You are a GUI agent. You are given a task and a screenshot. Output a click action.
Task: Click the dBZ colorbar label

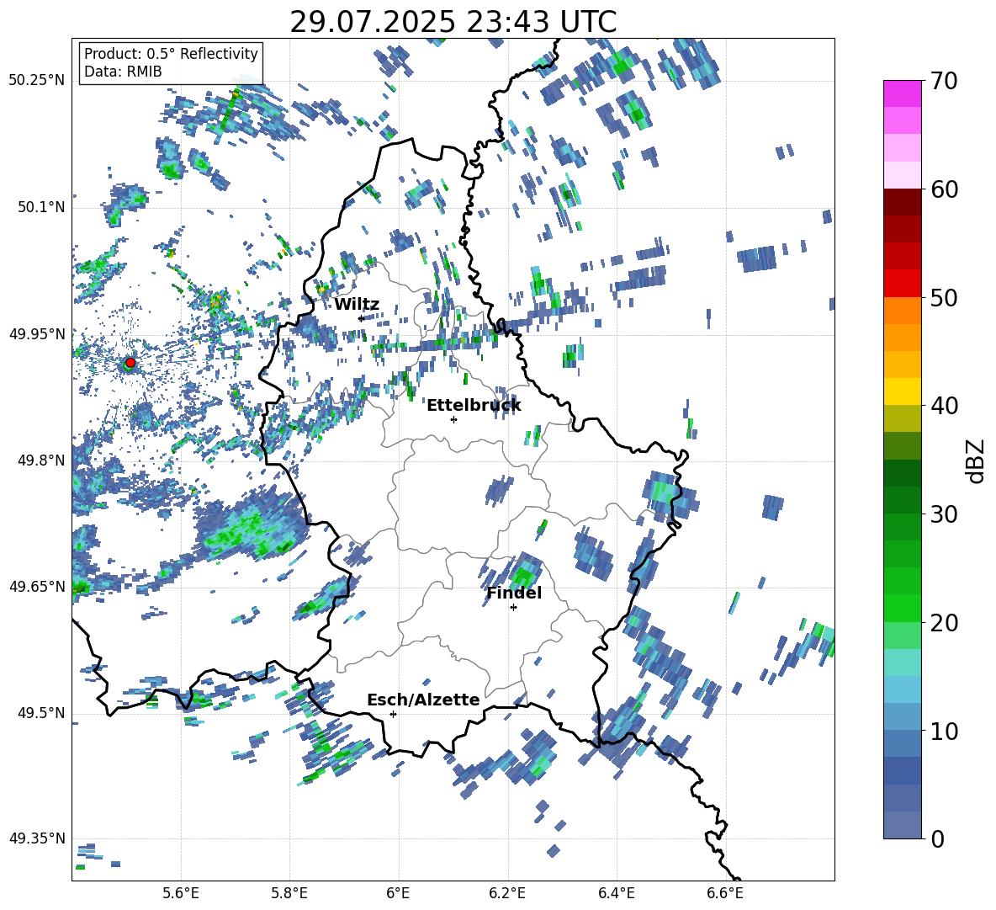976,460
